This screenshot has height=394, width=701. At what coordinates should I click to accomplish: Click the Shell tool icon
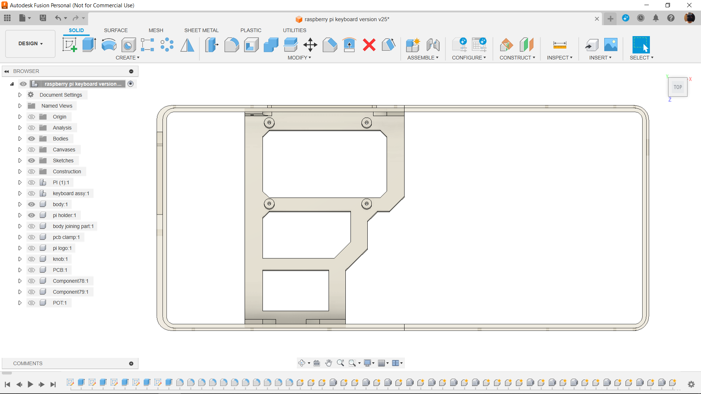click(x=251, y=45)
